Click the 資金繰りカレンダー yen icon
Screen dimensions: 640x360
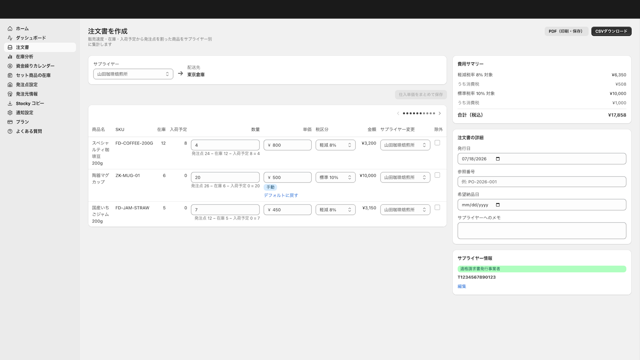[10, 66]
